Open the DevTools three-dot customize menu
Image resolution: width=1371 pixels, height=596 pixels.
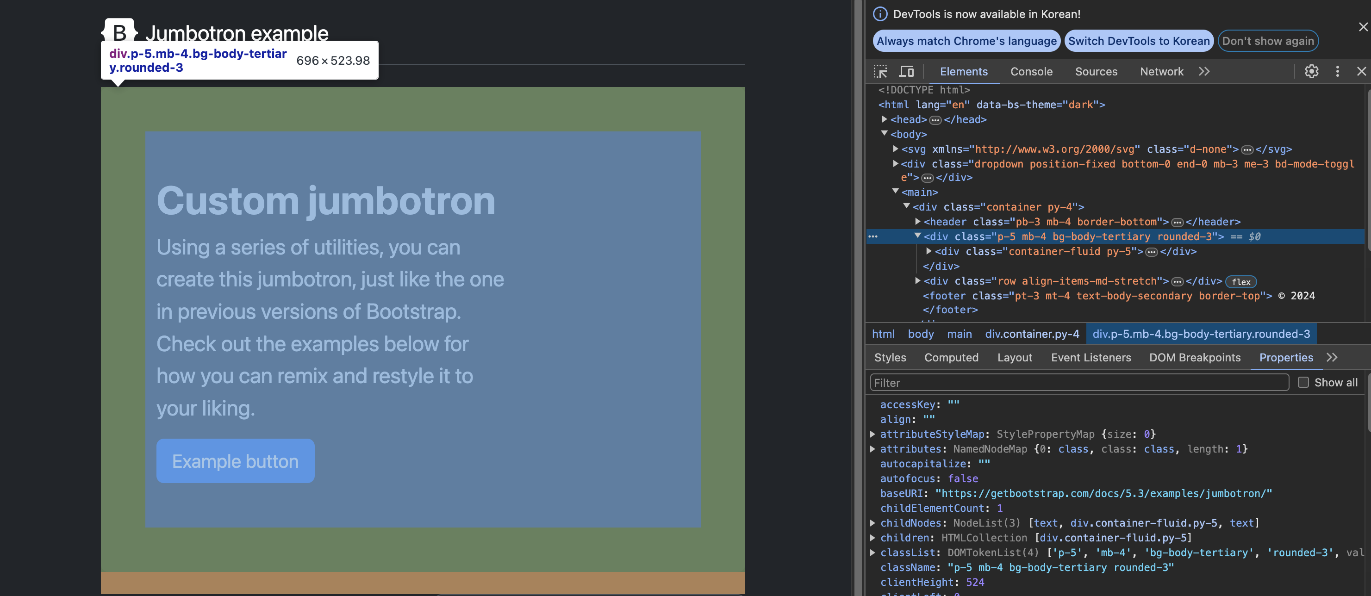(1338, 71)
